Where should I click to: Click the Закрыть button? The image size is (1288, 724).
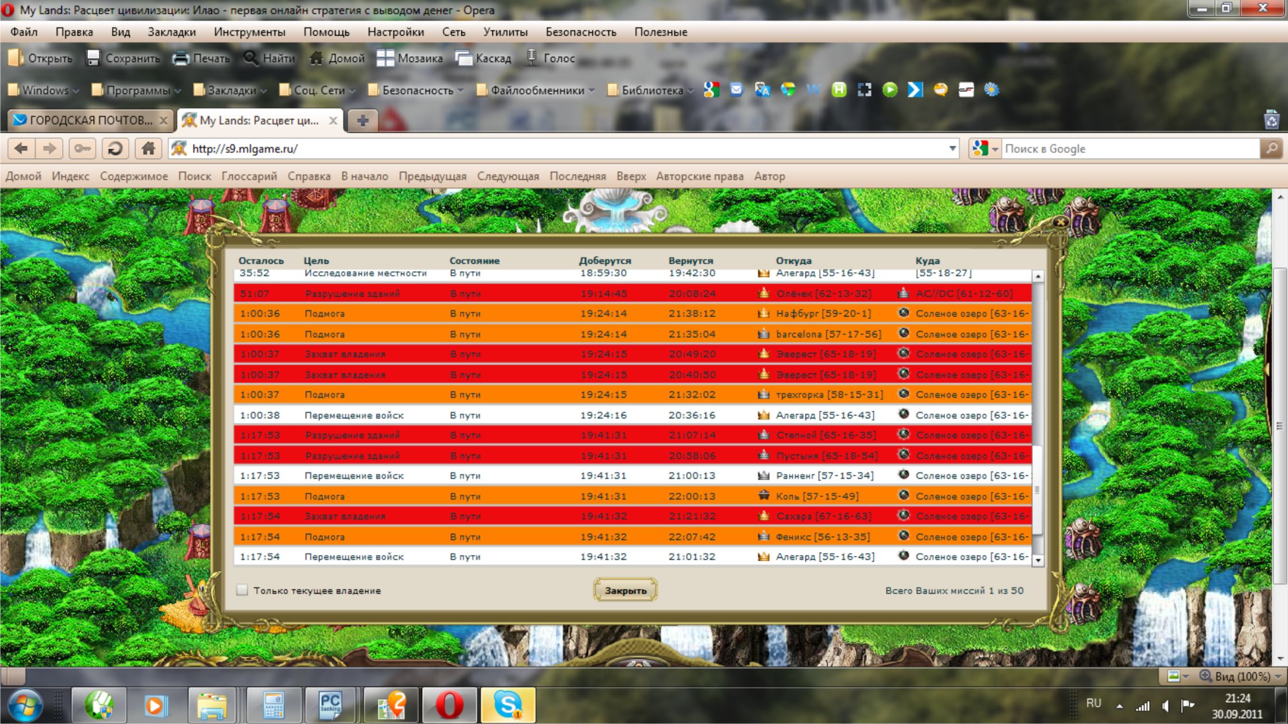coord(625,590)
